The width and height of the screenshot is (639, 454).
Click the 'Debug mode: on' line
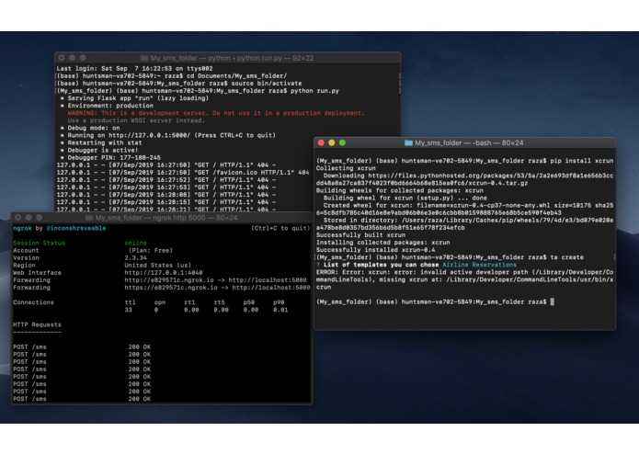point(94,128)
